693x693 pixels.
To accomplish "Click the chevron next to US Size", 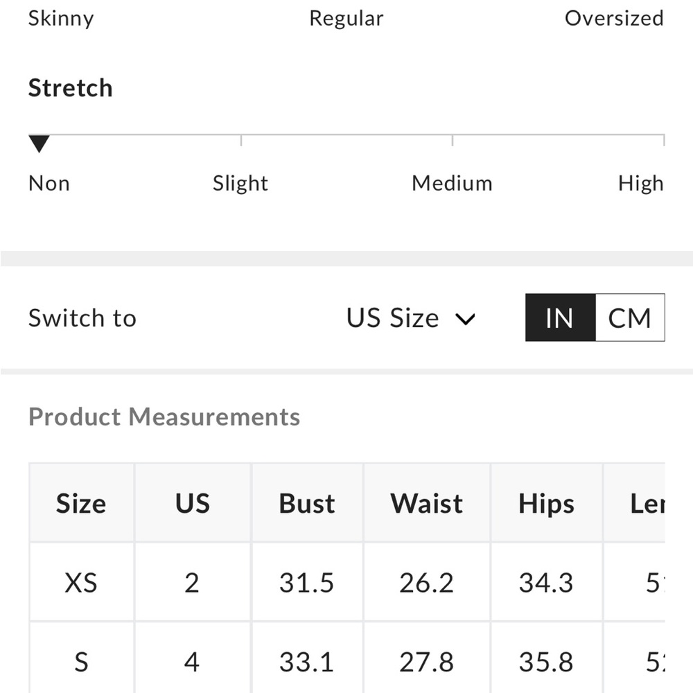I will click(x=465, y=319).
